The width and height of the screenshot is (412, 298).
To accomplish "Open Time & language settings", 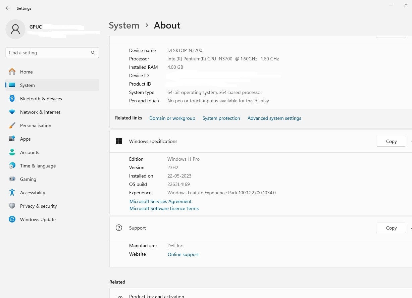I will [52, 166].
